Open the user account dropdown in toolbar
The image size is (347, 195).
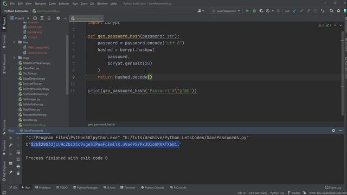click(201, 11)
